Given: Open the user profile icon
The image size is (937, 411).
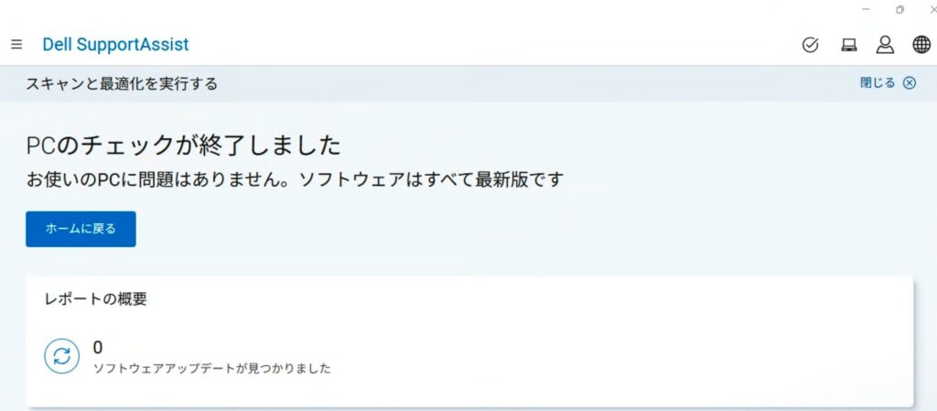Looking at the screenshot, I should point(885,45).
